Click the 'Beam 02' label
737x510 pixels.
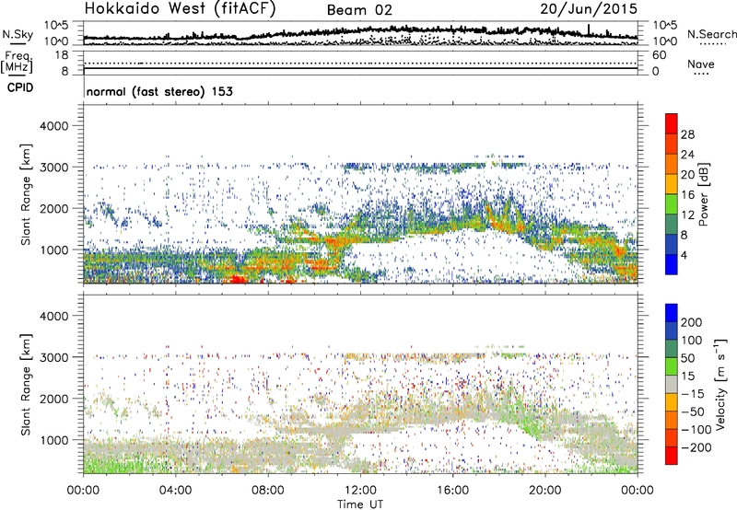[359, 10]
